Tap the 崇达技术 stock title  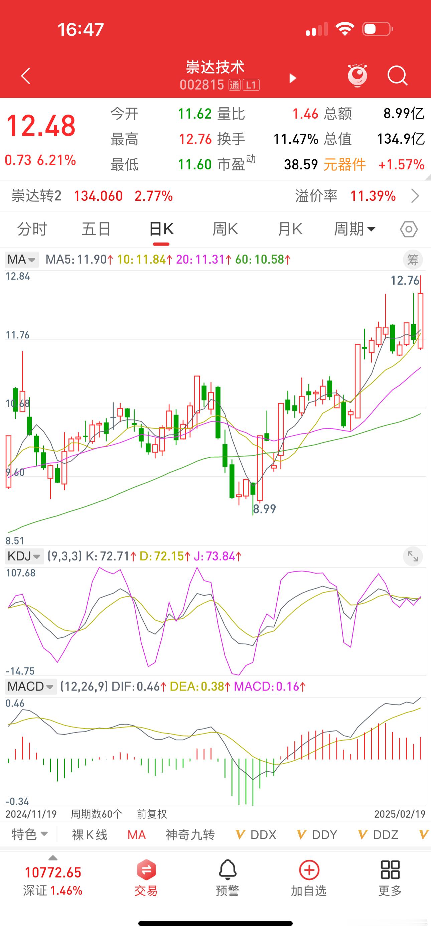pyautogui.click(x=215, y=67)
